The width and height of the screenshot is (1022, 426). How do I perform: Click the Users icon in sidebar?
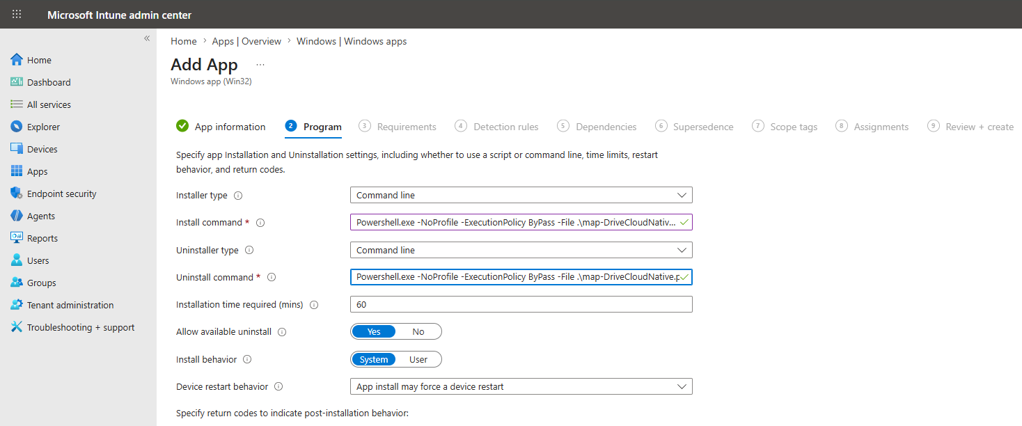coord(17,260)
